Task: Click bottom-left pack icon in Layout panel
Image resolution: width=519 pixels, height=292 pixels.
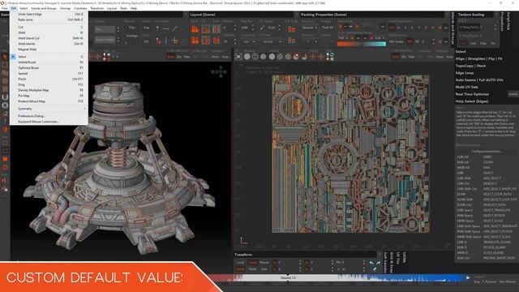Action: [x=195, y=41]
